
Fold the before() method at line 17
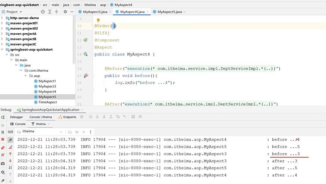point(93,76)
